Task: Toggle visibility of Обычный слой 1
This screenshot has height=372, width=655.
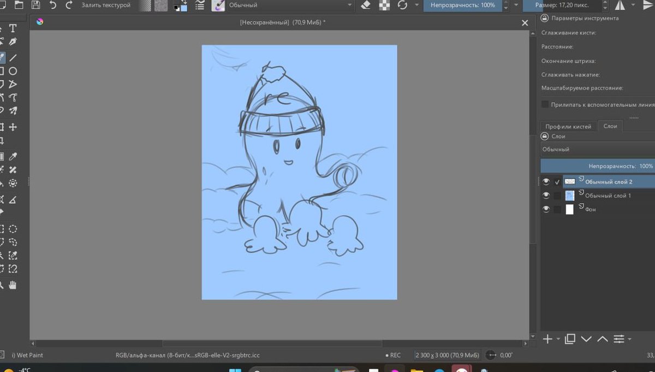Action: pos(546,196)
